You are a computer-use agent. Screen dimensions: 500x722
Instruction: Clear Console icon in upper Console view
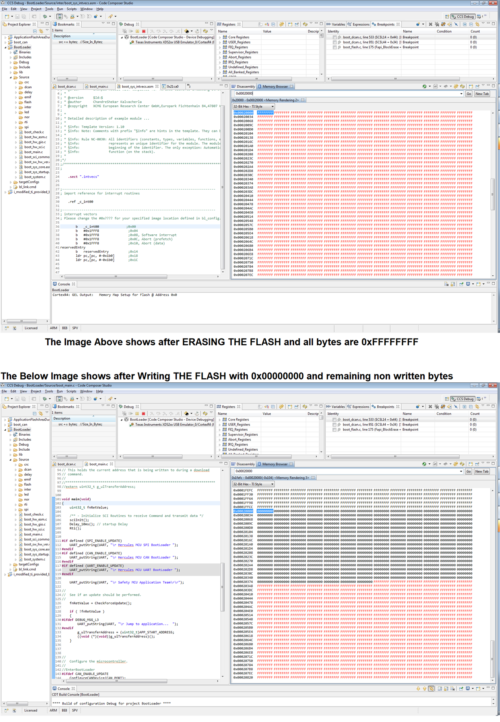pyautogui.click(x=446, y=284)
